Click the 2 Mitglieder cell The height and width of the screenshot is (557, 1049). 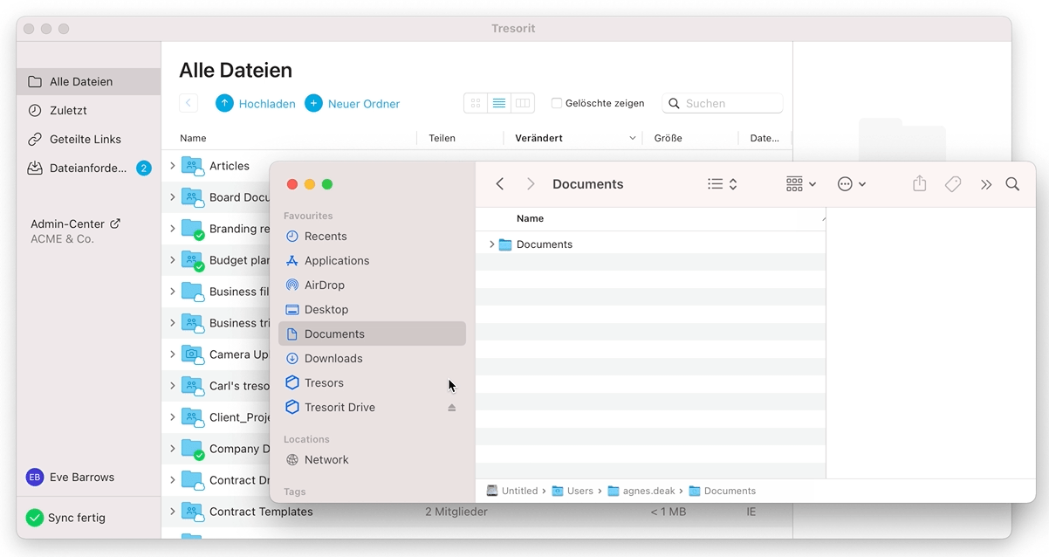click(x=456, y=512)
